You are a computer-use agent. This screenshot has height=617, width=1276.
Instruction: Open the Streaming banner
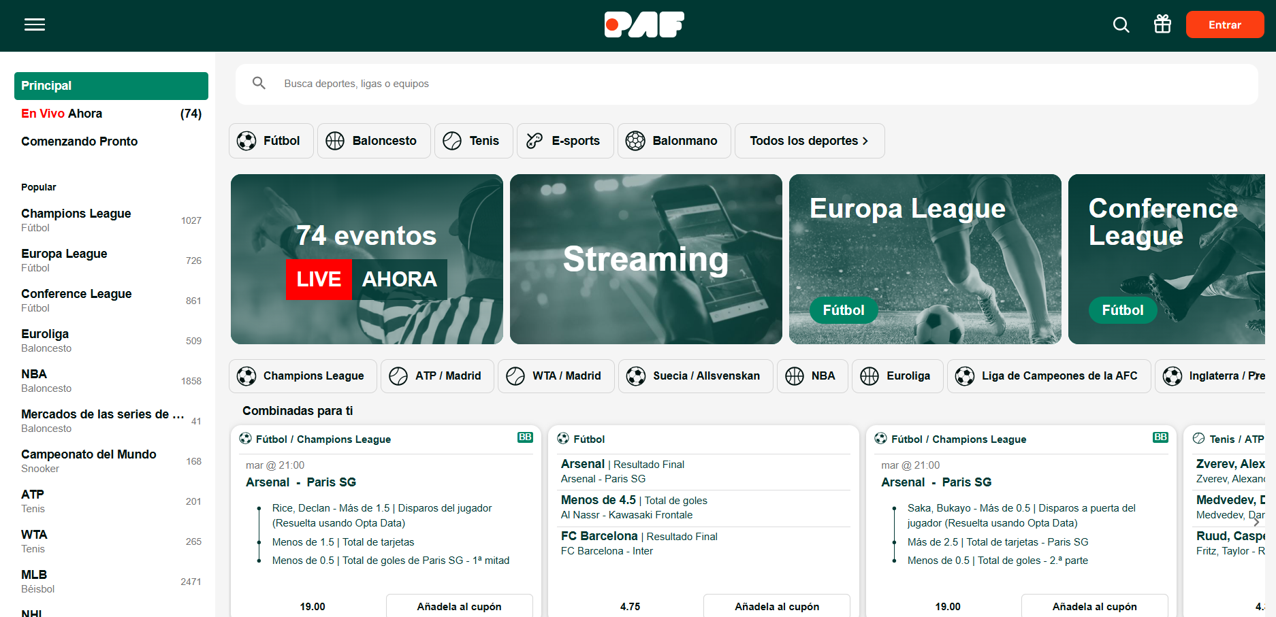(x=646, y=259)
